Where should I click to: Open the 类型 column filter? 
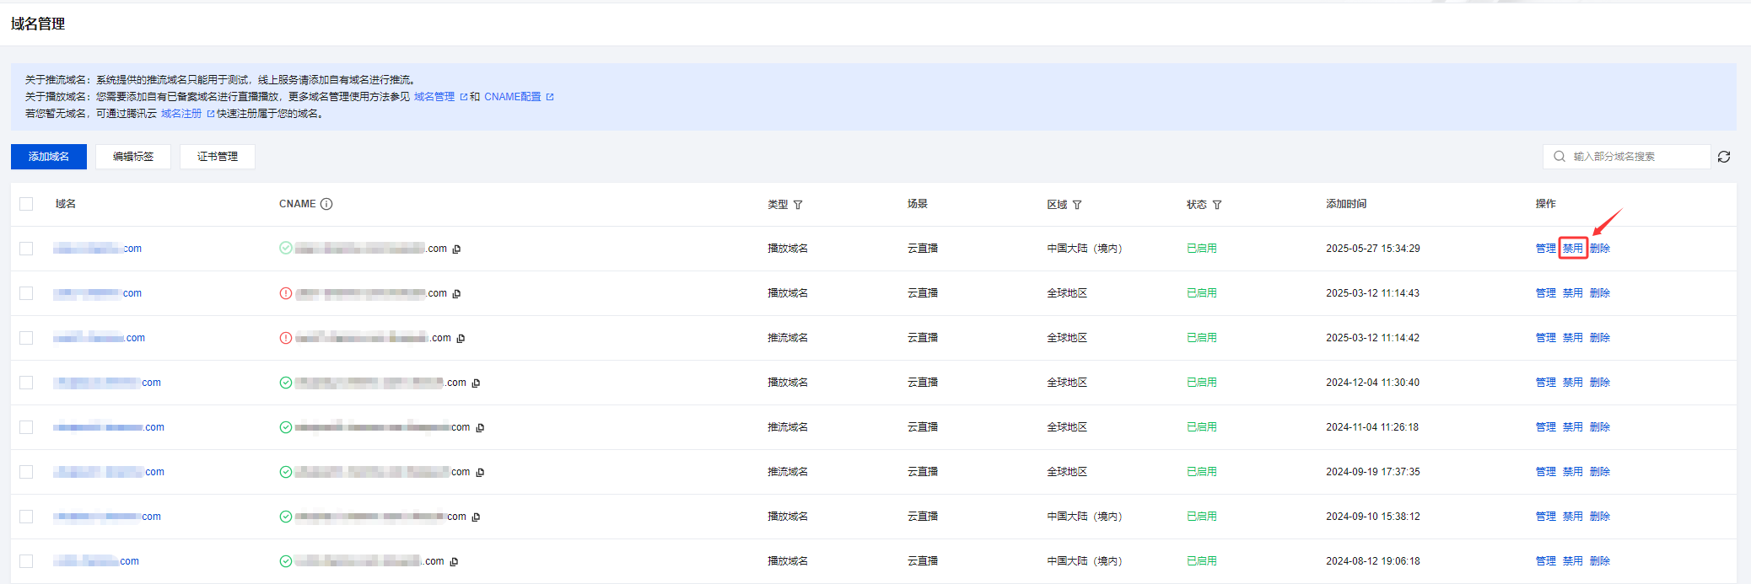coord(798,205)
